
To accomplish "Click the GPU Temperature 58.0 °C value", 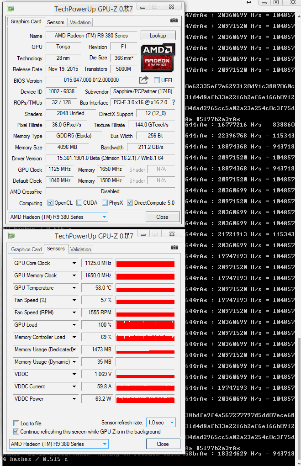I will [x=98, y=288].
